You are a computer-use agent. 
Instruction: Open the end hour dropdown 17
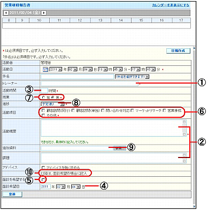(136, 69)
